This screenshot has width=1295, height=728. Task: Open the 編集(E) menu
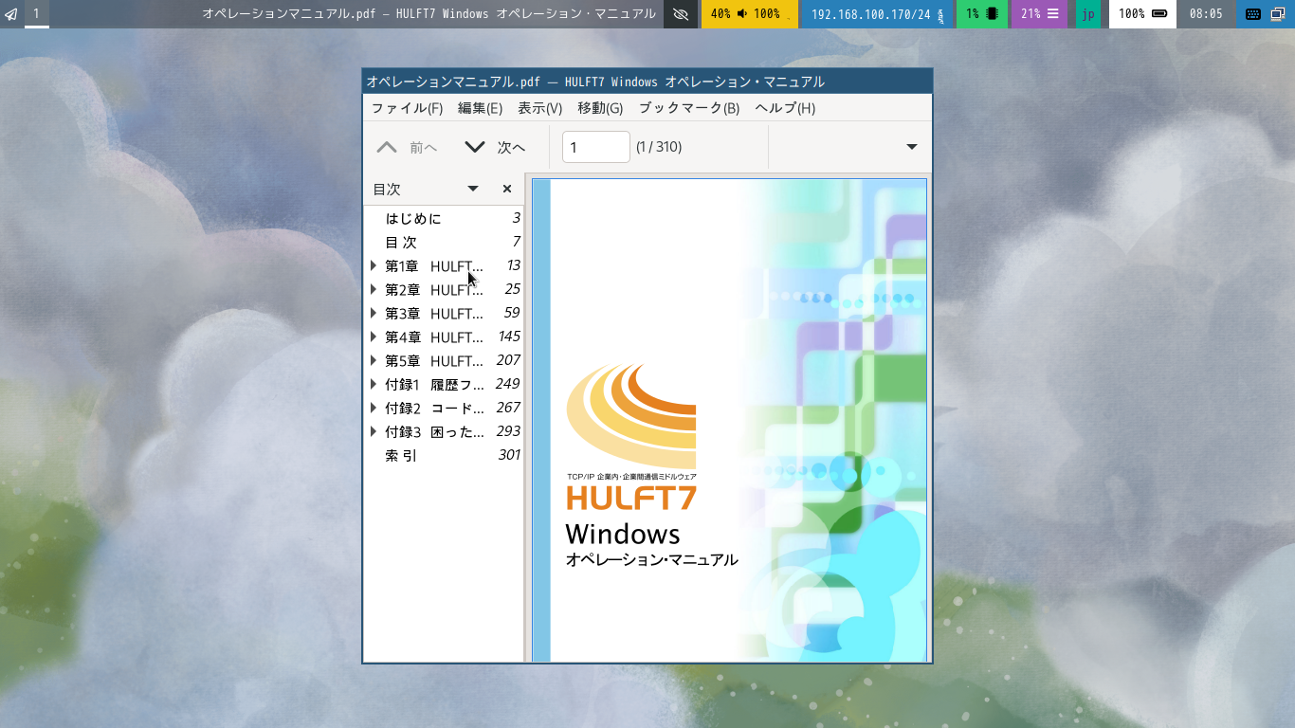(480, 108)
